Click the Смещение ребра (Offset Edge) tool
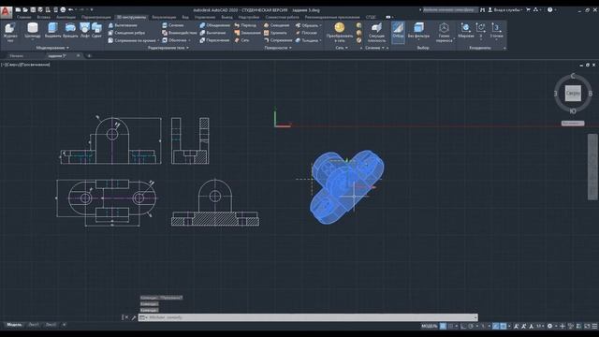 coord(126,33)
